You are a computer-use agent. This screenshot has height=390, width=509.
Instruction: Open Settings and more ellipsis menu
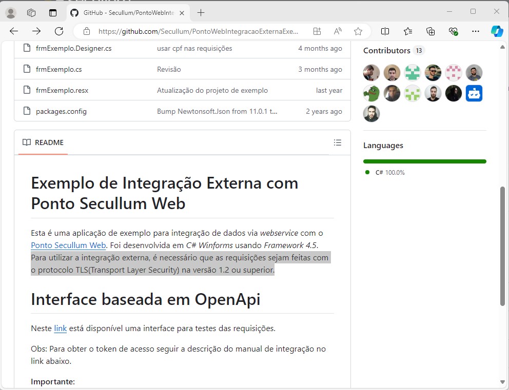(476, 31)
